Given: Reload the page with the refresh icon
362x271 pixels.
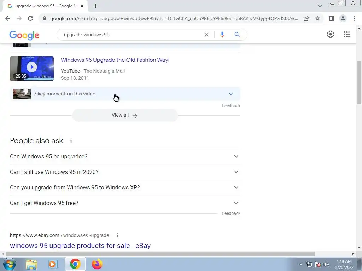Looking at the screenshot, I should (x=30, y=18).
